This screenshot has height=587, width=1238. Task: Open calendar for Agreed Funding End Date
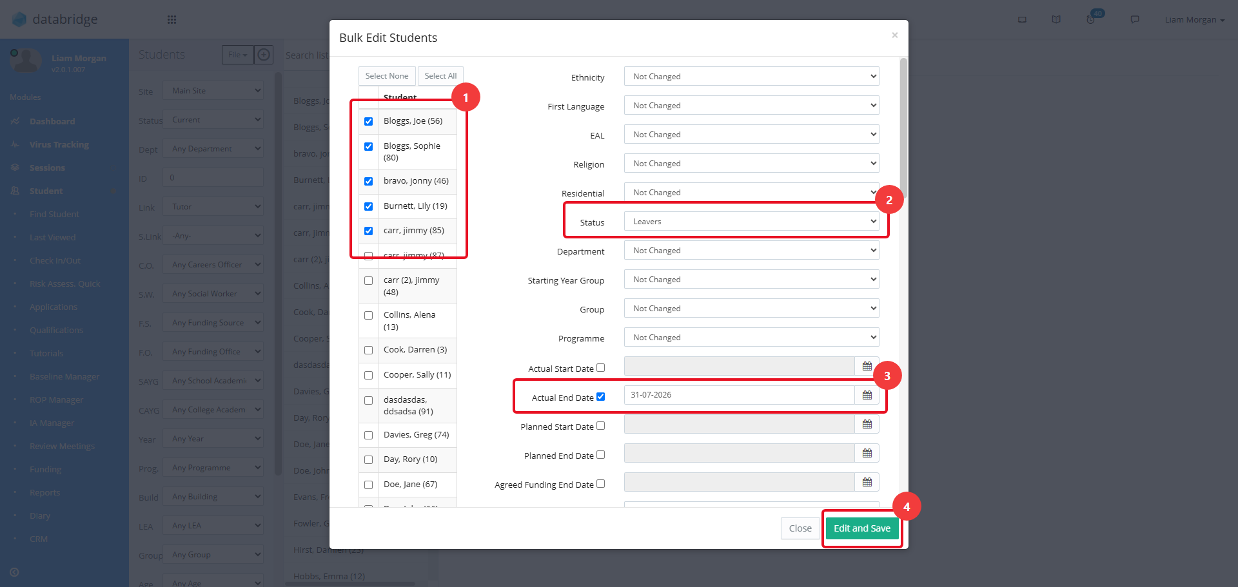point(867,482)
